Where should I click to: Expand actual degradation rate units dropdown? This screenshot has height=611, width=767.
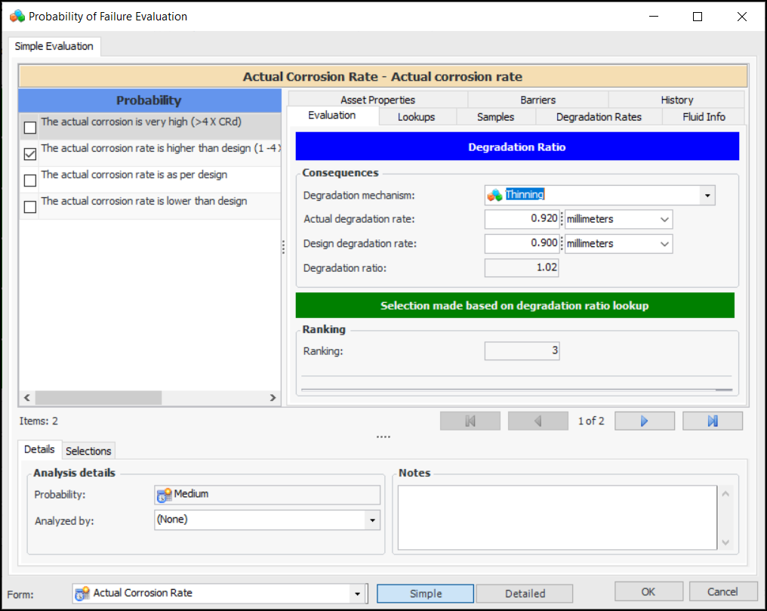coord(664,220)
